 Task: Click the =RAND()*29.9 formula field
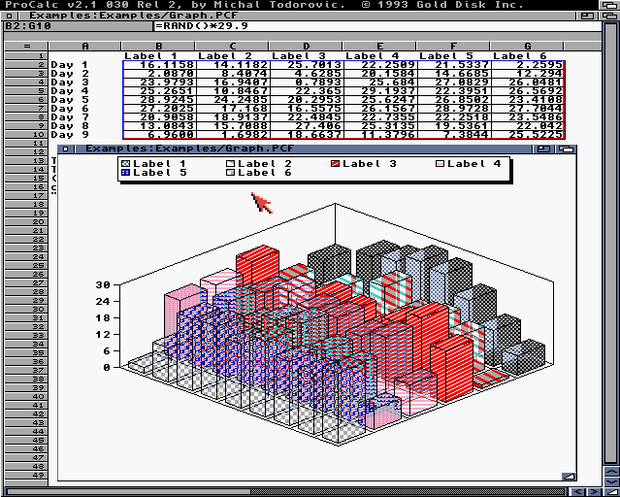(x=377, y=26)
